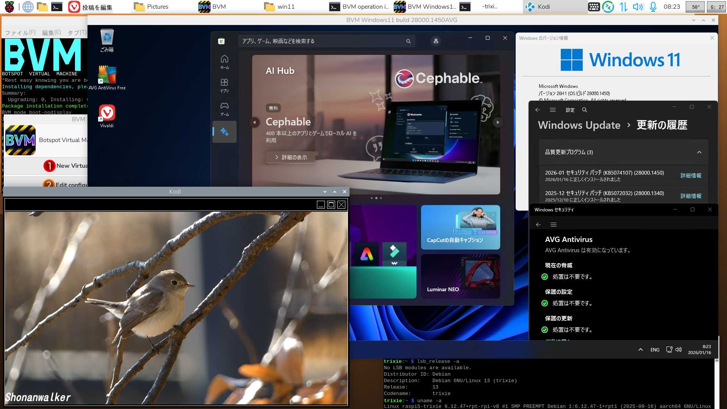Show hidden tray icons chevron
The image size is (727, 409).
640,350
